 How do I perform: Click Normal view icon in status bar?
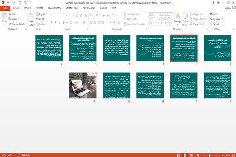point(179,155)
